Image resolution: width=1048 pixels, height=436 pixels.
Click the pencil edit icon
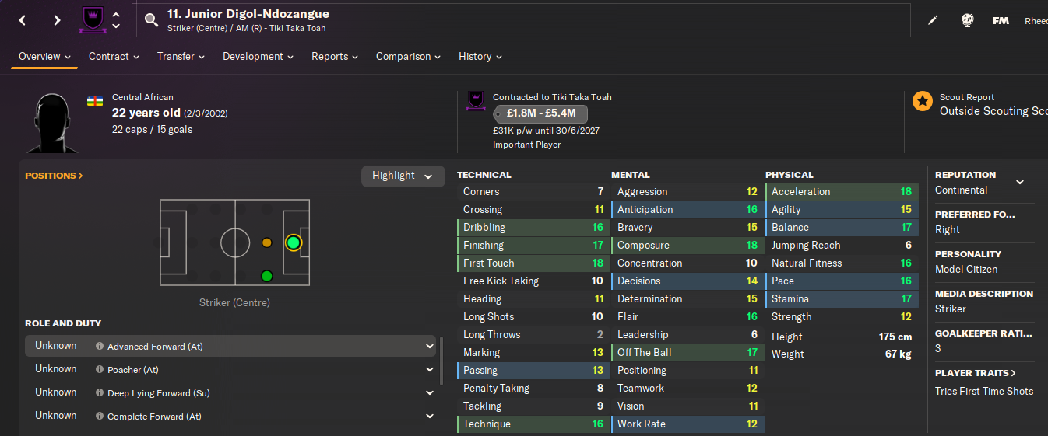[933, 21]
